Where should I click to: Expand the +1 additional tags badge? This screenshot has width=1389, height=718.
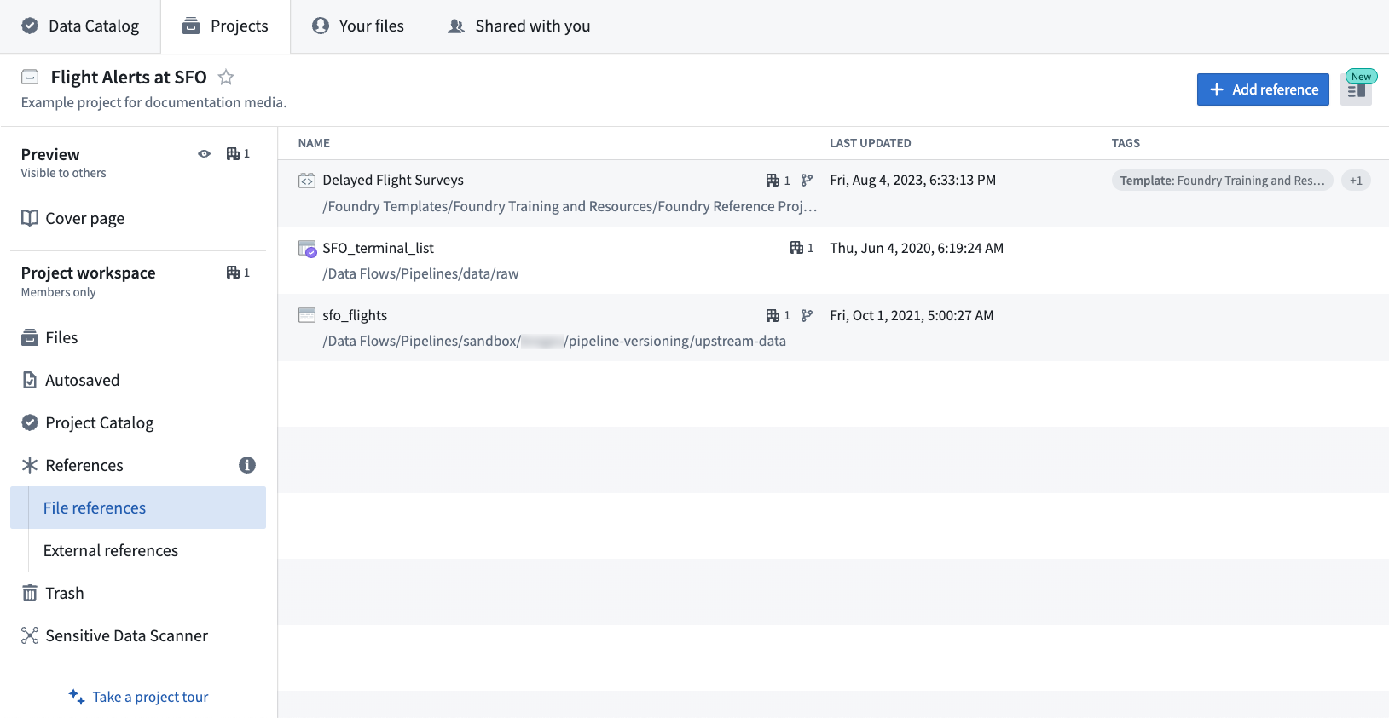pos(1356,181)
